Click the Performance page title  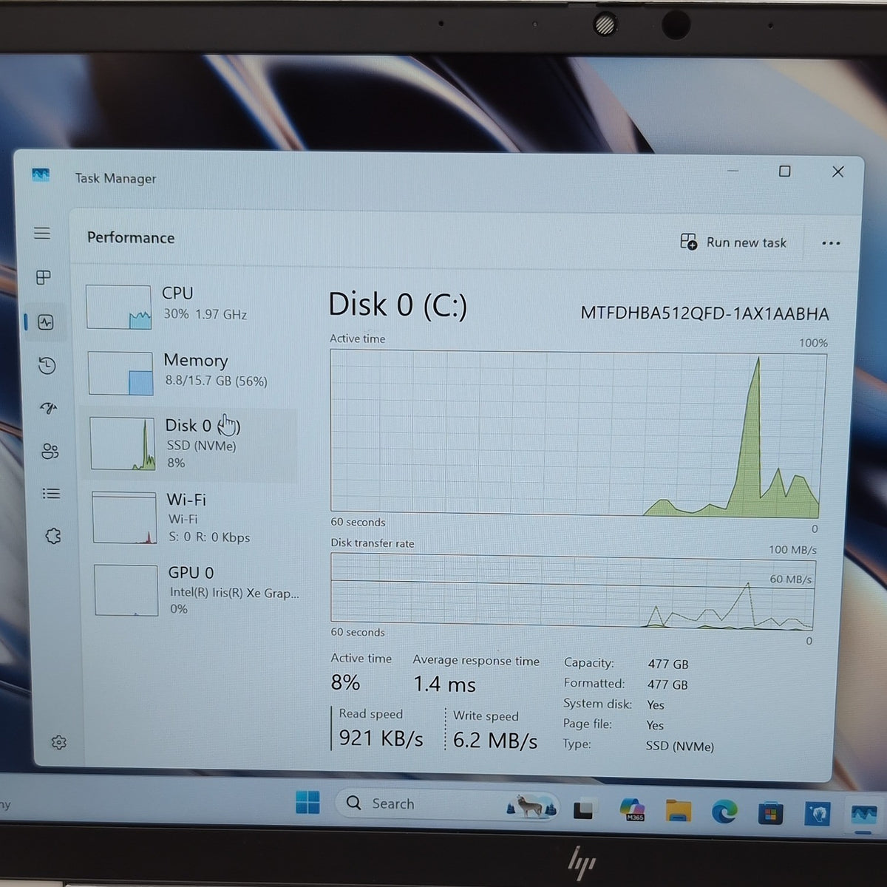click(x=131, y=238)
